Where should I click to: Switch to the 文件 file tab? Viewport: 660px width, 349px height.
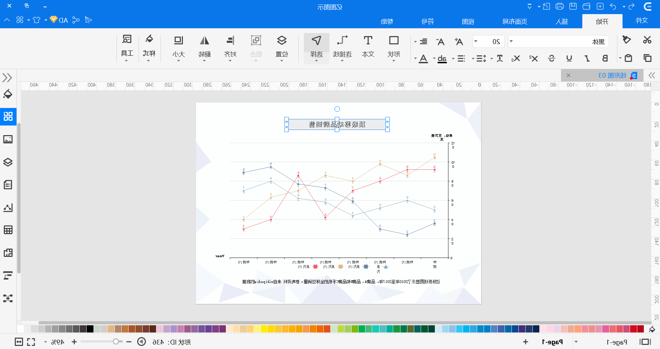tap(641, 21)
